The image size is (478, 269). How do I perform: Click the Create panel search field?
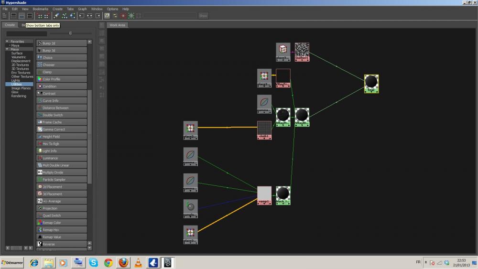(x=26, y=33)
